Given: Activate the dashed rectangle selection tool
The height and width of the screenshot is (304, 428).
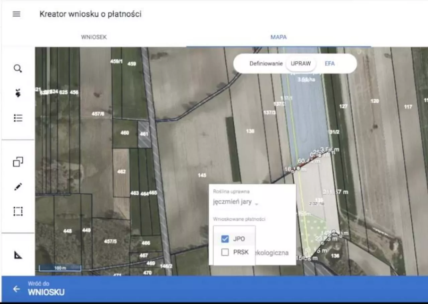Looking at the screenshot, I should tap(18, 212).
